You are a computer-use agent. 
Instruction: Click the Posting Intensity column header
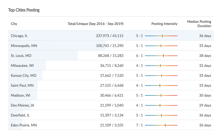164,24
